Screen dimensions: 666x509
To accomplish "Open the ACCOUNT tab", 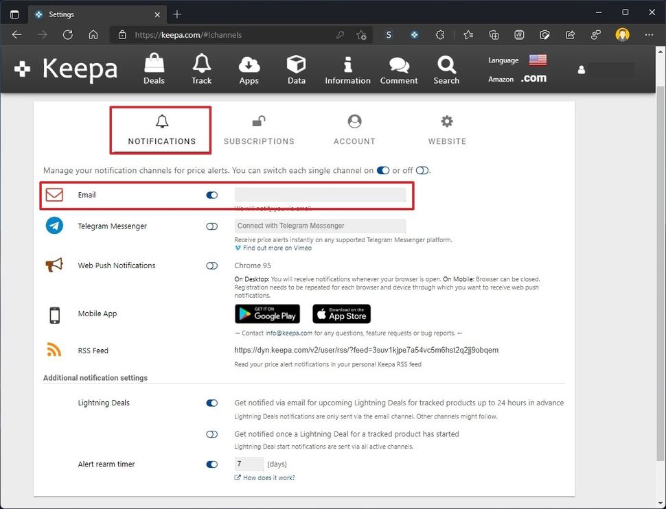I will (354, 130).
